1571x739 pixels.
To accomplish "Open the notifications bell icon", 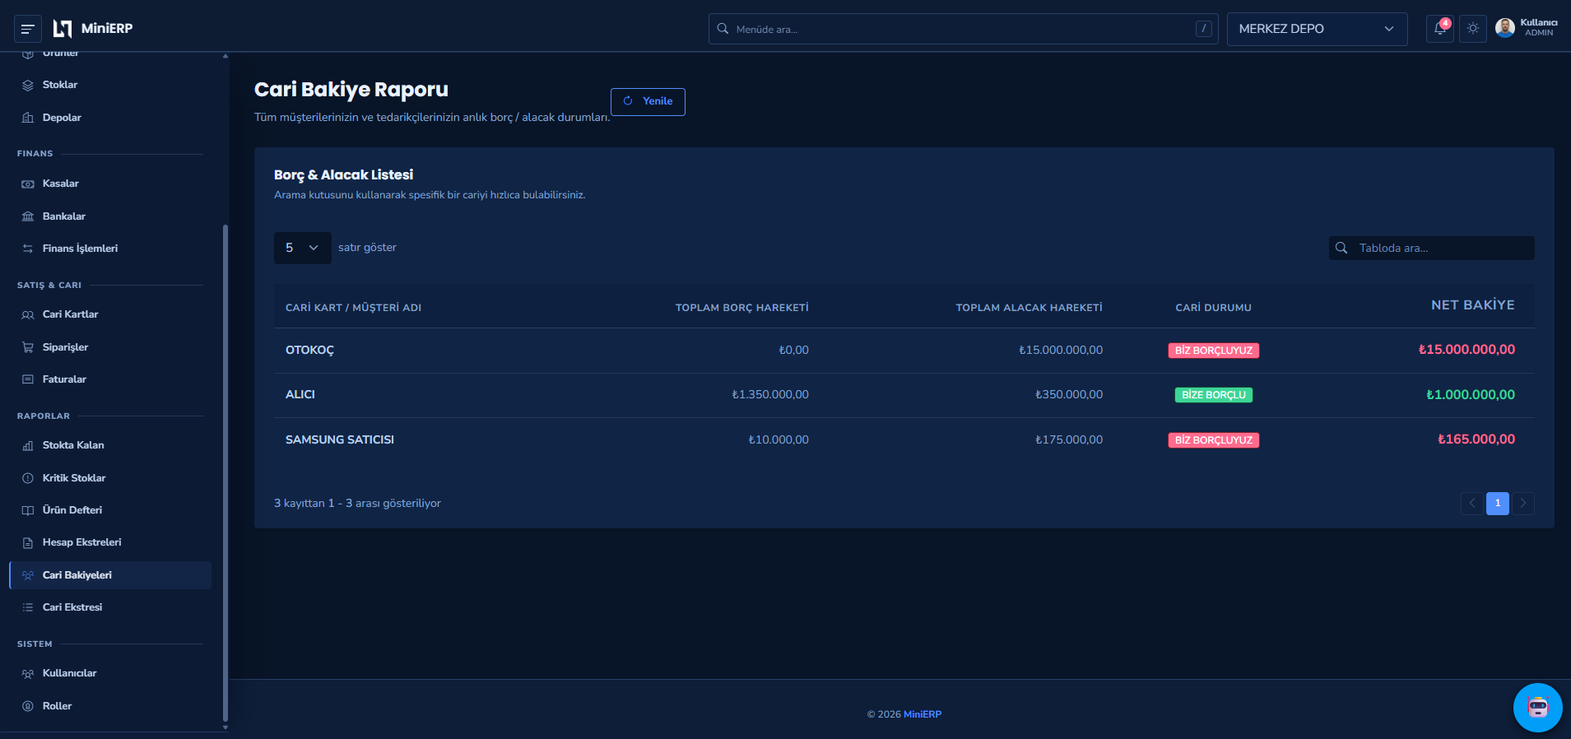I will 1439,29.
